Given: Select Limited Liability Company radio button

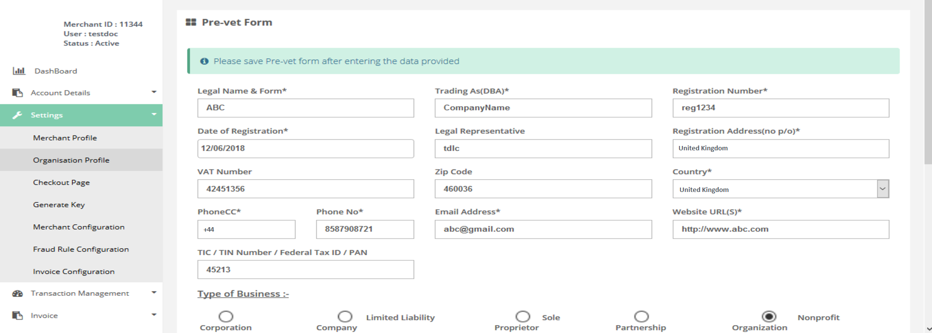Looking at the screenshot, I should point(345,316).
